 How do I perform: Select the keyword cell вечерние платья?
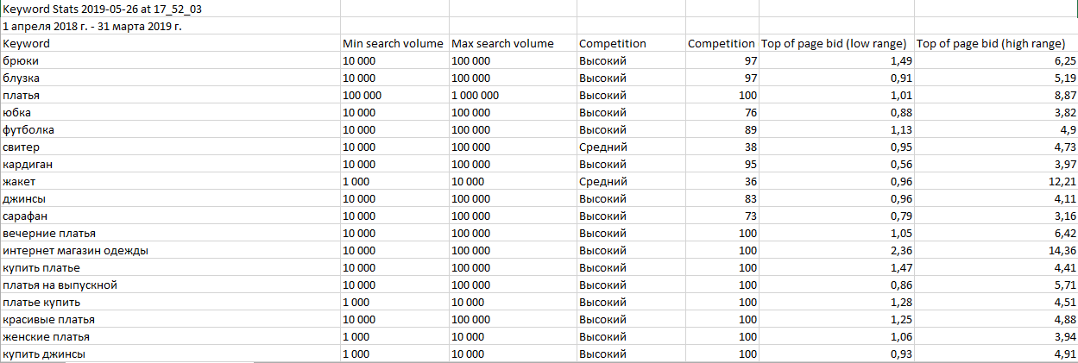coord(170,233)
